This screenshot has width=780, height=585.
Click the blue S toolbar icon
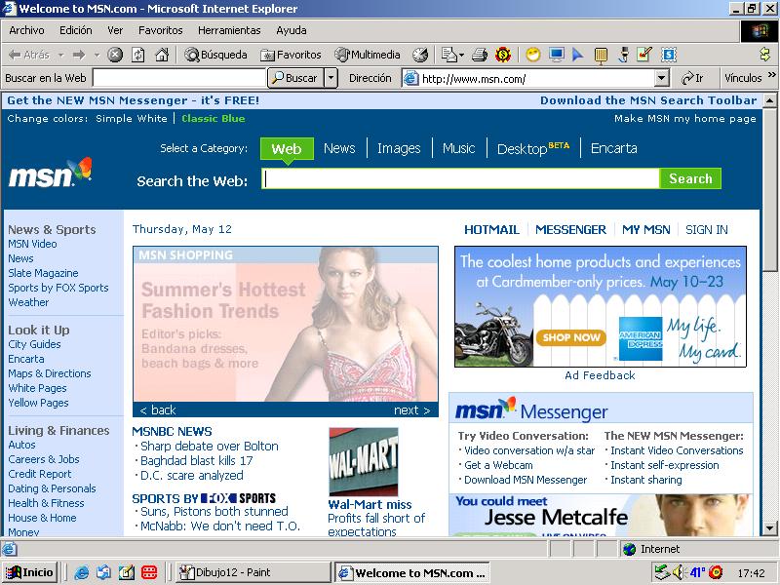pyautogui.click(x=669, y=55)
